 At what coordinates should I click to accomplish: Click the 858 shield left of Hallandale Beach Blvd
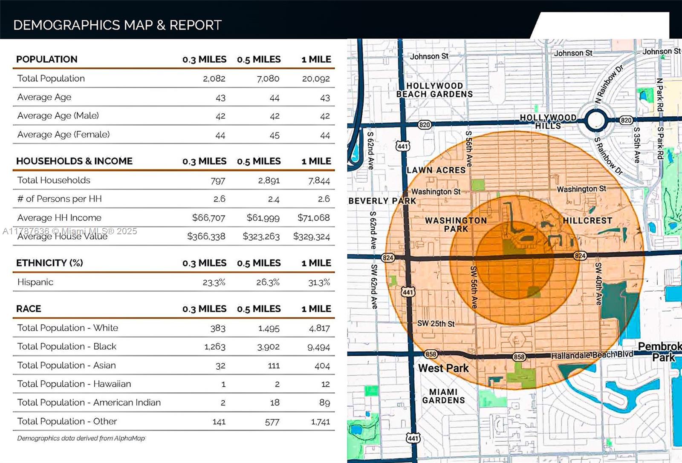click(x=519, y=357)
